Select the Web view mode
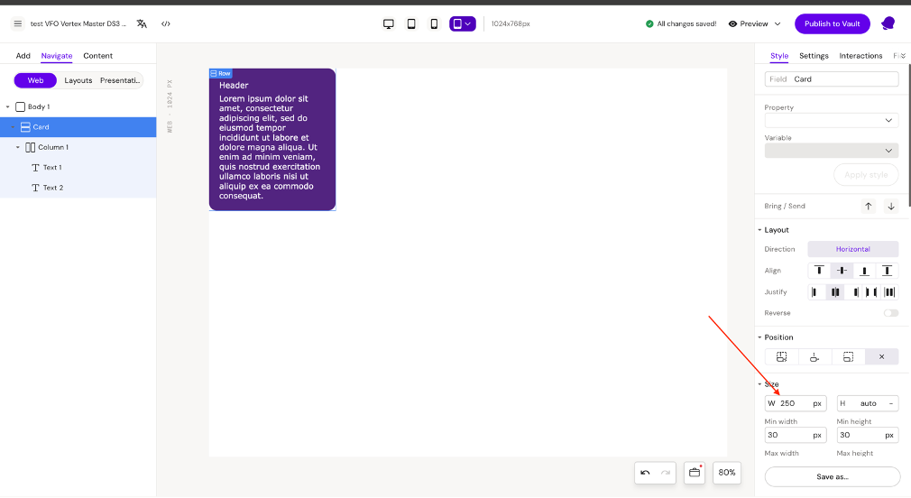The height and width of the screenshot is (498, 911). click(x=35, y=80)
